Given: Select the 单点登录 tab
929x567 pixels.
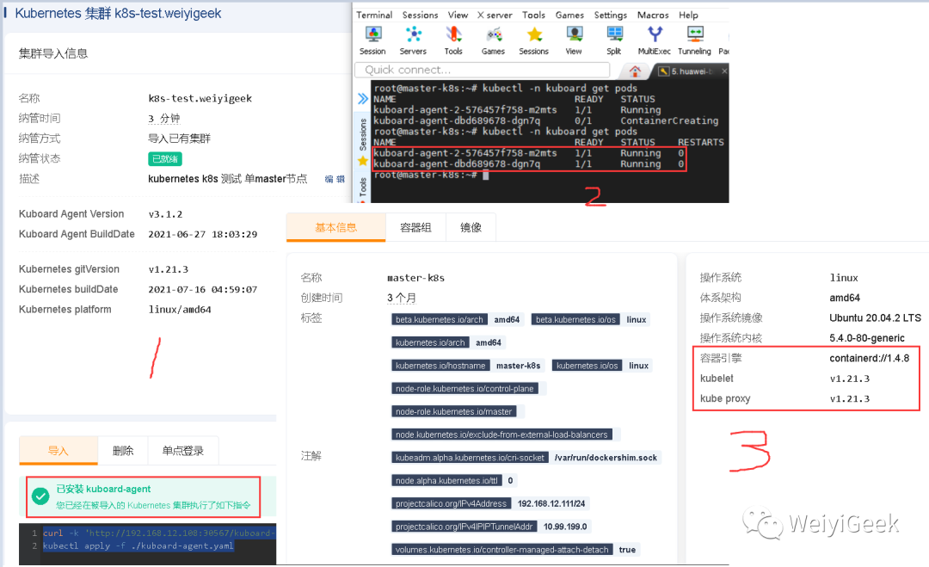Looking at the screenshot, I should 182,450.
